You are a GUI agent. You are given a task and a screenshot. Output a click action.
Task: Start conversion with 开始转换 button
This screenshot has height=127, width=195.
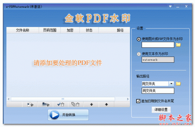(x=68, y=115)
